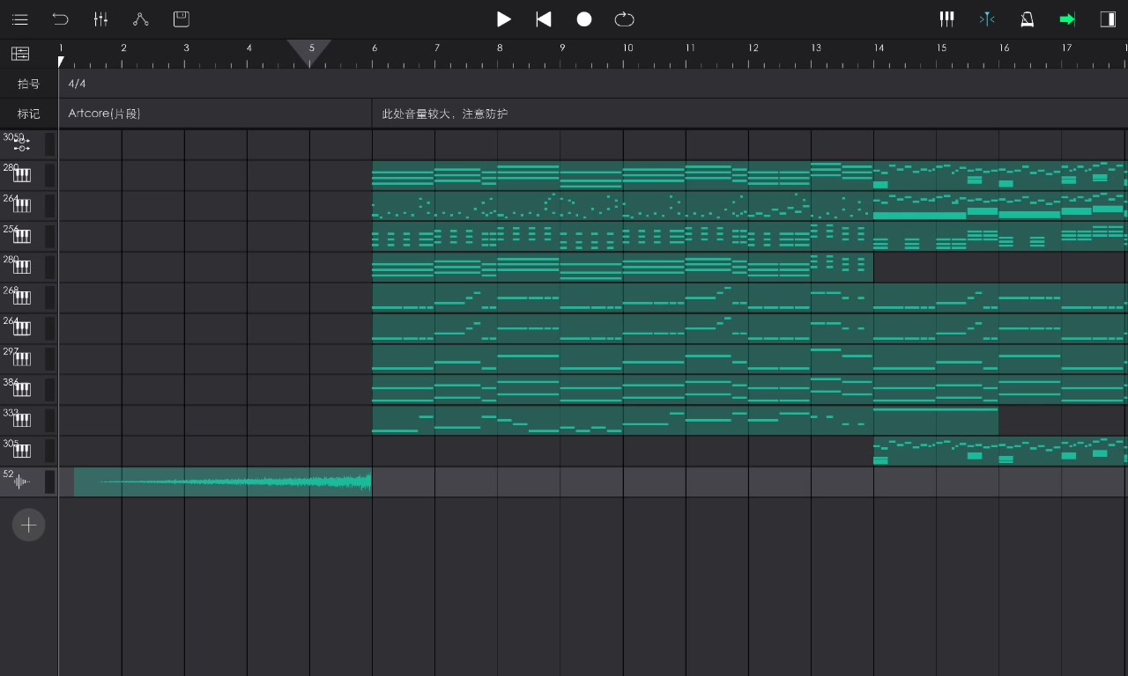The image size is (1128, 676).
Task: Expand the track list view icon
Action: pos(20,54)
